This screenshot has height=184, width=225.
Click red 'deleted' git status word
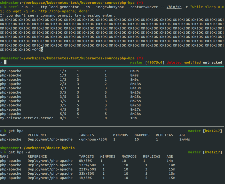[174, 62]
